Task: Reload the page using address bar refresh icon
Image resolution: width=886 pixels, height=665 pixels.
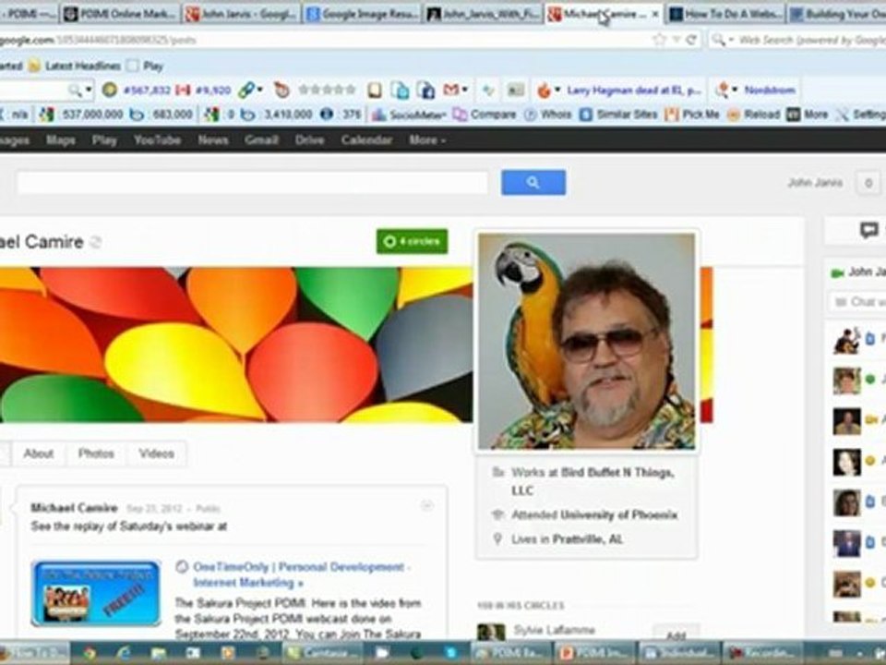Action: (x=690, y=40)
